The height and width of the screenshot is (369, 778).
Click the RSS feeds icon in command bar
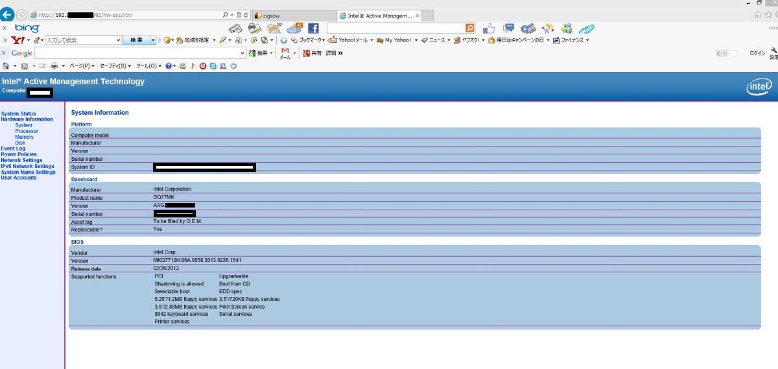tap(24, 65)
